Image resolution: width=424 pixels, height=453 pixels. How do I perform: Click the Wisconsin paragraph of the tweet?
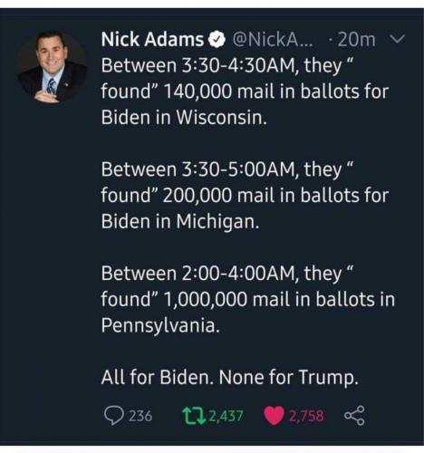tap(245, 92)
